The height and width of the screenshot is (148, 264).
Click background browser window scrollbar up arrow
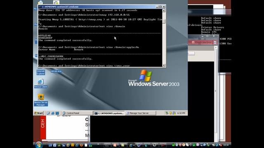(216, 48)
